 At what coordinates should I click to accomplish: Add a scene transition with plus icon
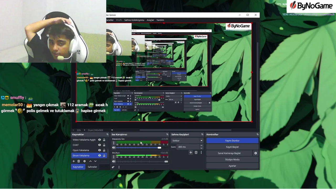click(x=191, y=152)
